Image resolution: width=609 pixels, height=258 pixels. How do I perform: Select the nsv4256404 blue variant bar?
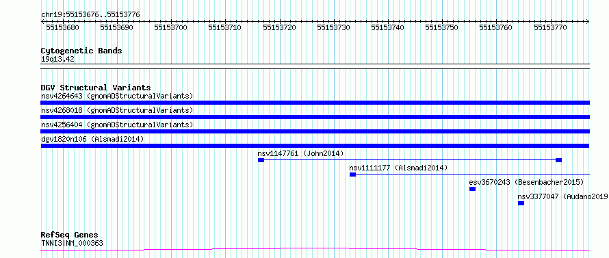(315, 131)
